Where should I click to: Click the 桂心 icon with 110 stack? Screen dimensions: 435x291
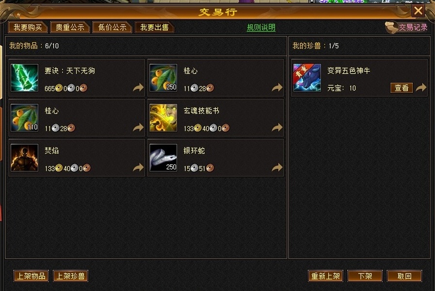click(x=24, y=118)
